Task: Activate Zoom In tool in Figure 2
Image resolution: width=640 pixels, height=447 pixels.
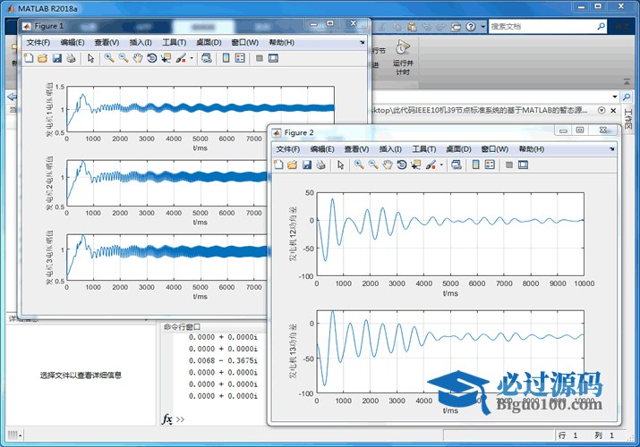Action: point(359,164)
